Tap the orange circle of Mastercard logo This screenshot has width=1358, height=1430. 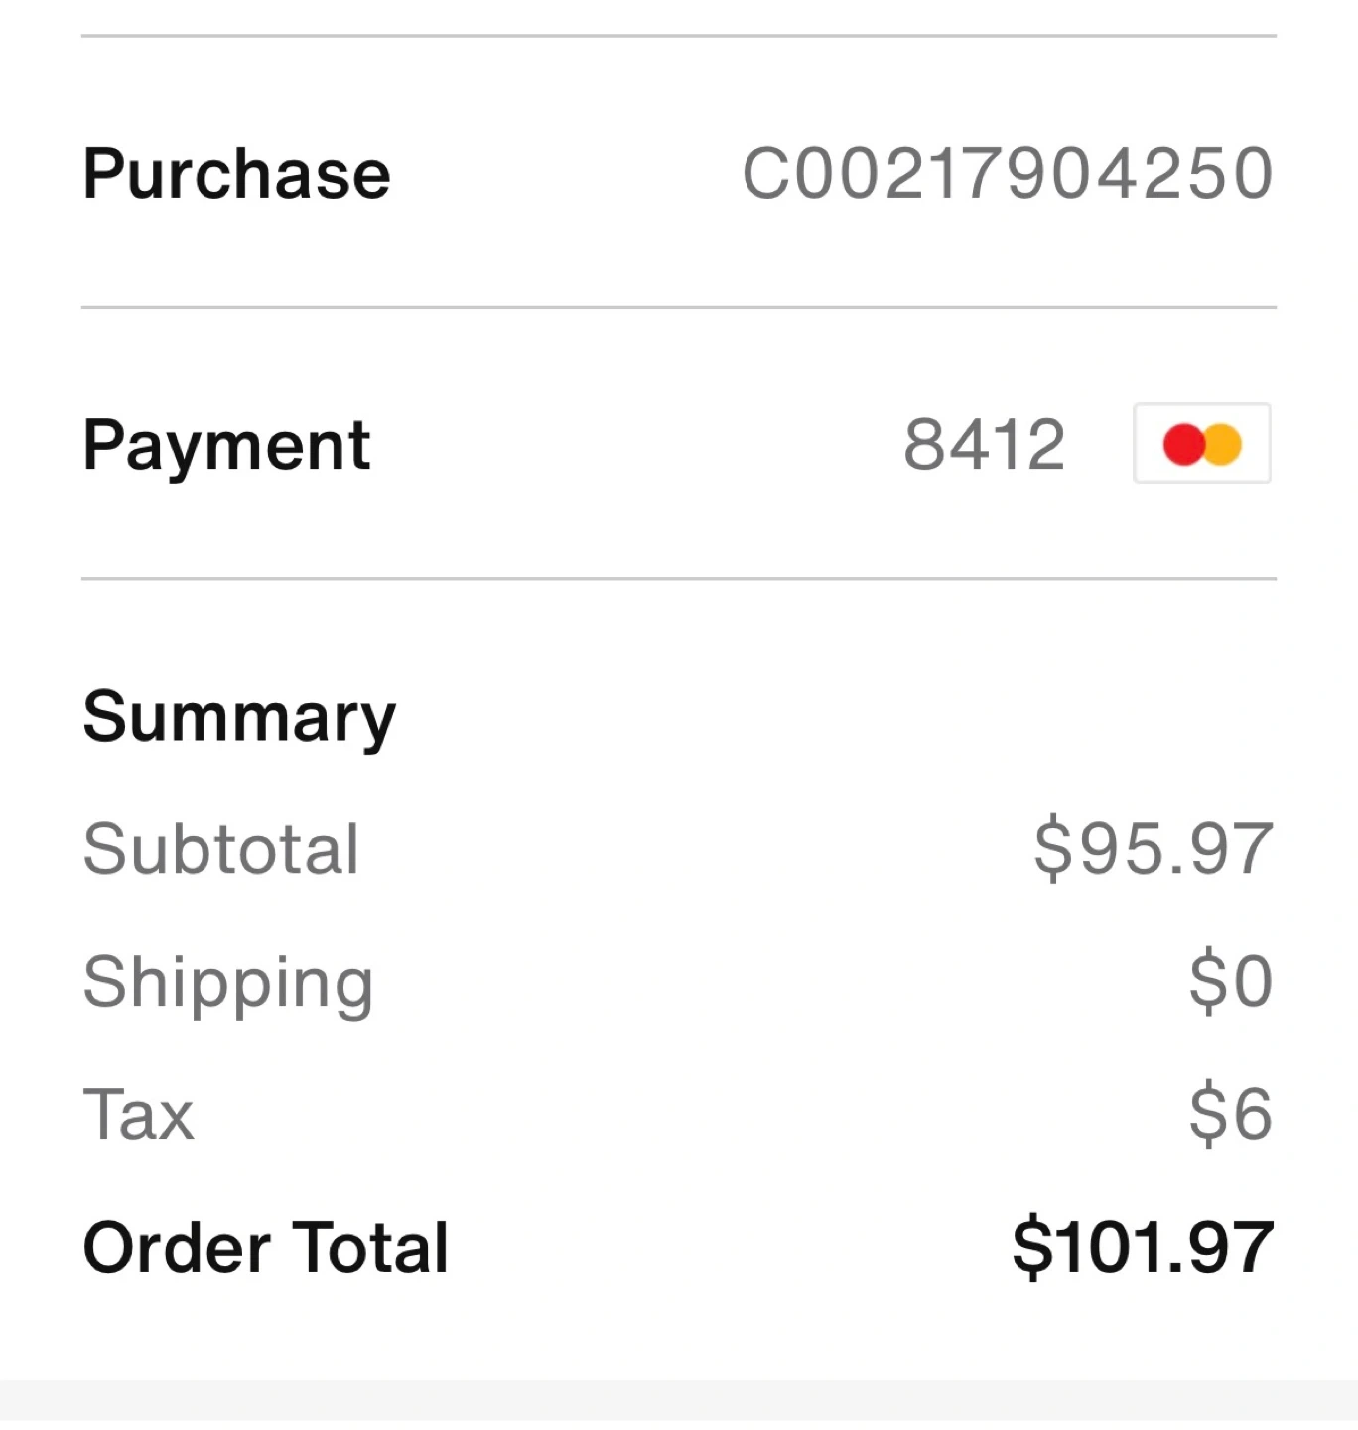click(x=1224, y=444)
